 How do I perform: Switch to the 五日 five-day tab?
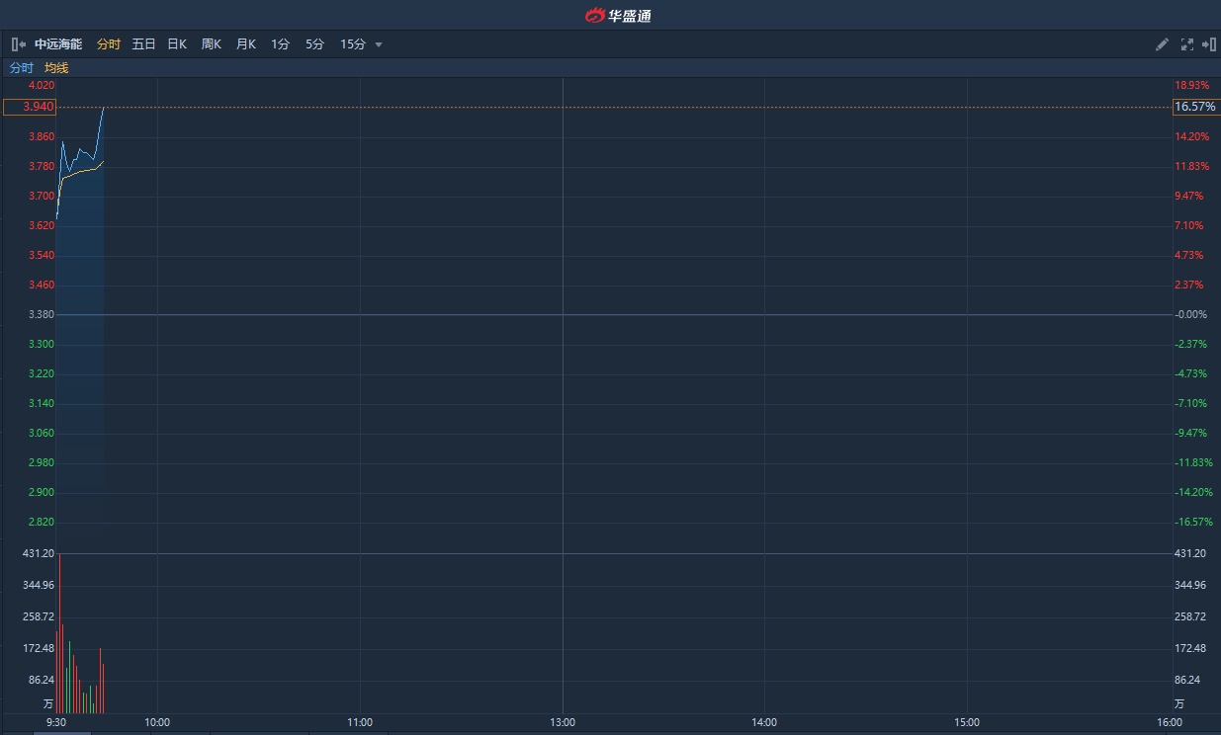[143, 44]
